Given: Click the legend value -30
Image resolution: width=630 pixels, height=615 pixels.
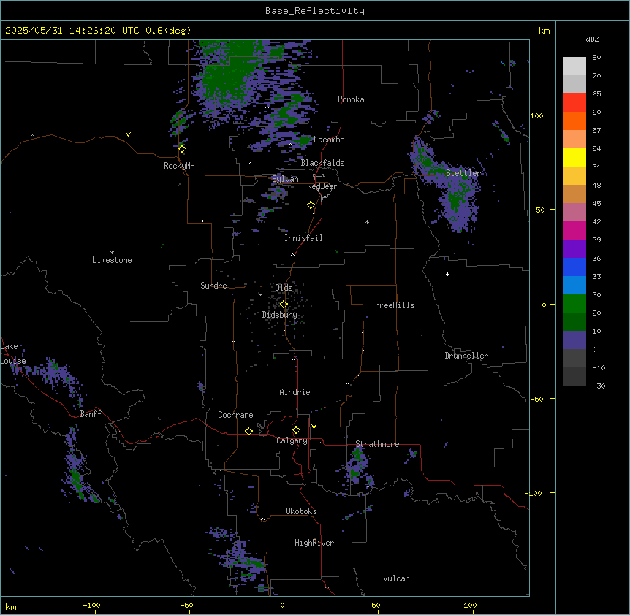Looking at the screenshot, I should click(599, 386).
